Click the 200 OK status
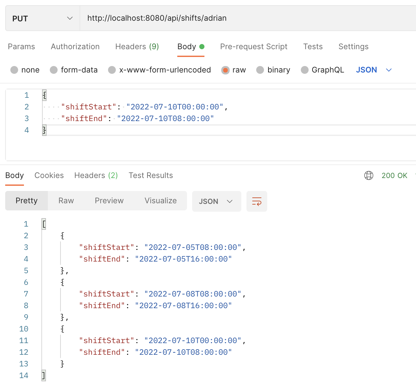416x391 pixels. (x=394, y=175)
